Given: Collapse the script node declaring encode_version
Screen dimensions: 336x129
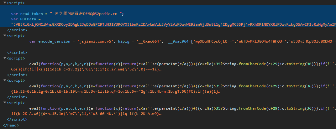Looking at the screenshot, I should (x=5, y=36).
